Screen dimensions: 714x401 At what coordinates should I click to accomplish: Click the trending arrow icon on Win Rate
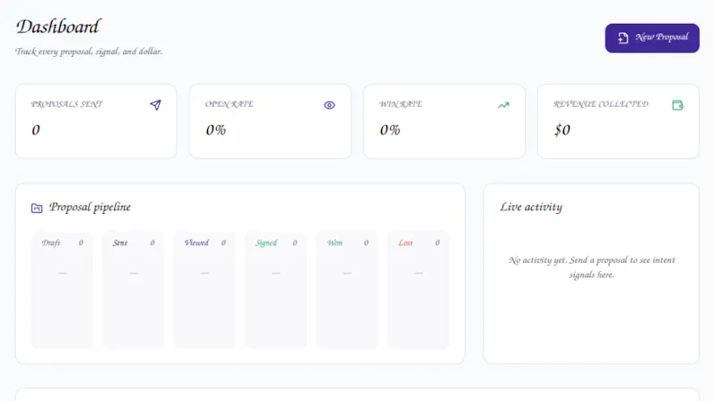pyautogui.click(x=503, y=105)
